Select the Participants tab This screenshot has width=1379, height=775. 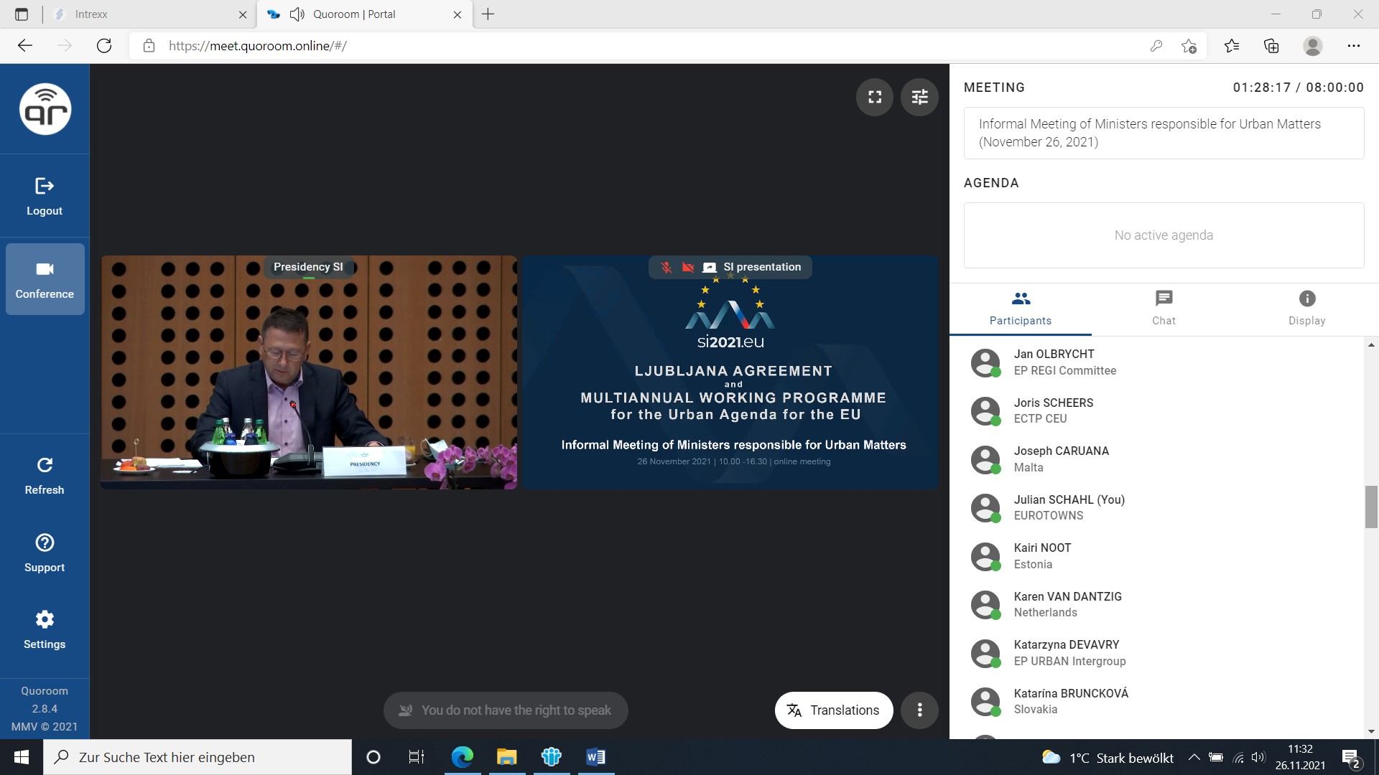pos(1020,308)
